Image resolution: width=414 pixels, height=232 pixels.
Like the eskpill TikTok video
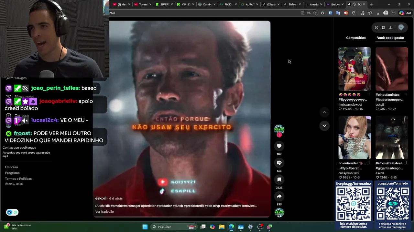279,146
